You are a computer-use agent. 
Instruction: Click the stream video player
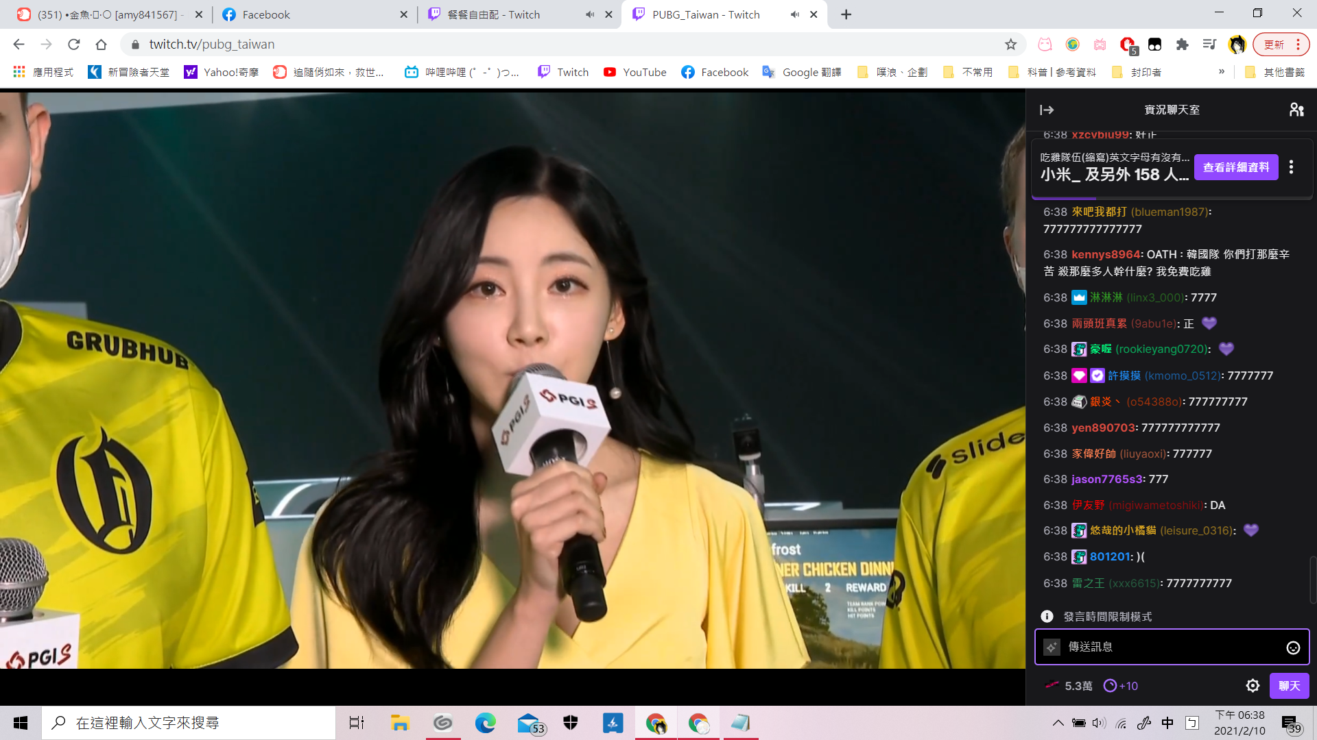pos(512,380)
